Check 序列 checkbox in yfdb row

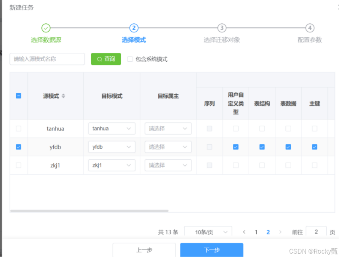tap(209, 147)
